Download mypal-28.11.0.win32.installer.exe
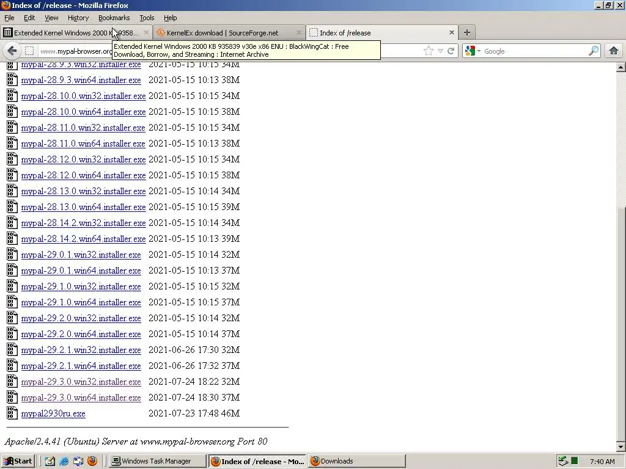 tap(83, 128)
